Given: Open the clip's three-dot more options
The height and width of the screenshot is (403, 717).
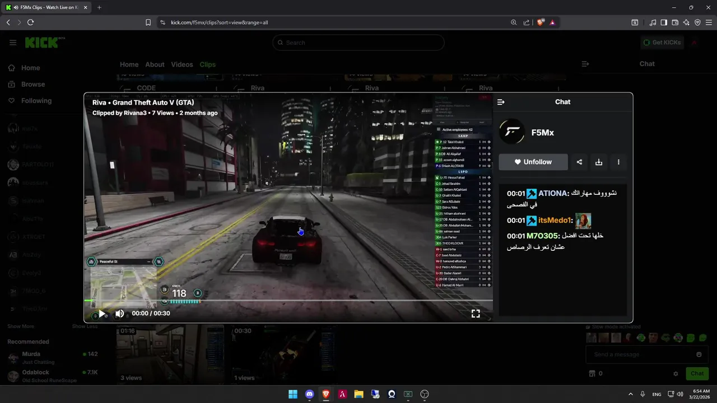Looking at the screenshot, I should point(618,162).
